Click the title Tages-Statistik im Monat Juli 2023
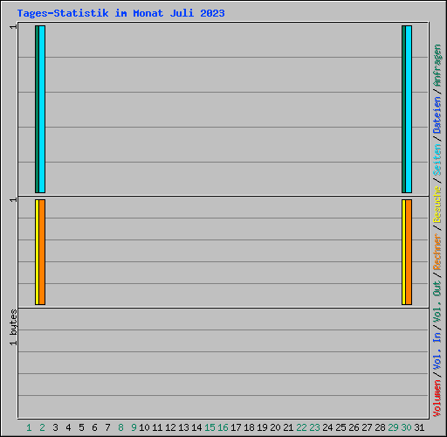 click(120, 13)
